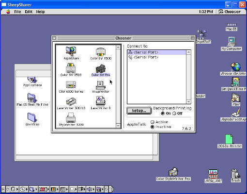Select the modem-port <Serial Port> row
Screen dimensions: 247x194
click(x=156, y=57)
